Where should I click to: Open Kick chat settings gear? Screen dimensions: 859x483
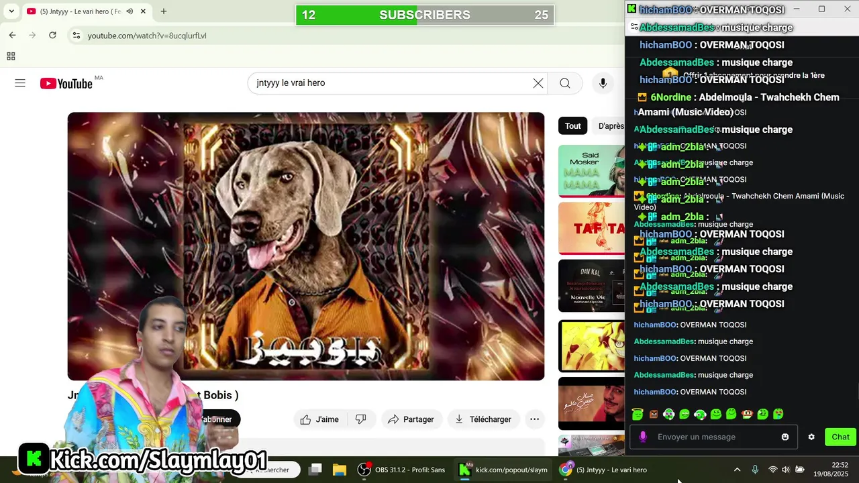(x=811, y=437)
